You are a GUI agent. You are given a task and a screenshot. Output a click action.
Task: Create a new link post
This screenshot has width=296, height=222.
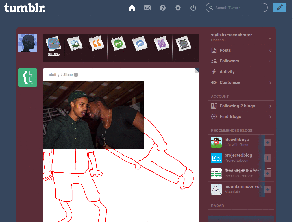click(x=118, y=44)
